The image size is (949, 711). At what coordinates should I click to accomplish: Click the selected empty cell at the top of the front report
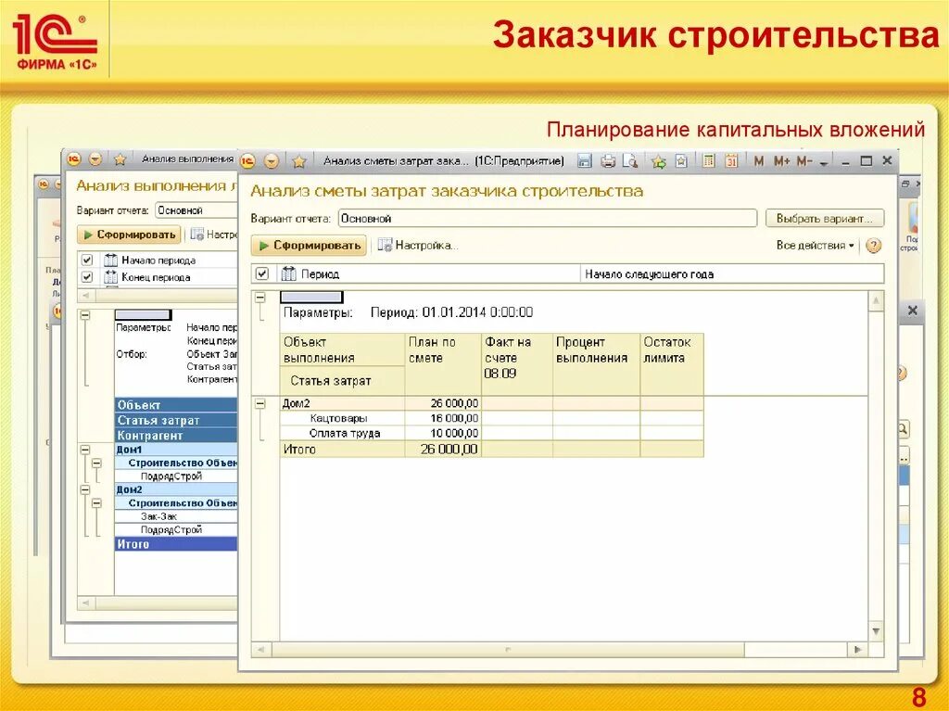(x=311, y=298)
